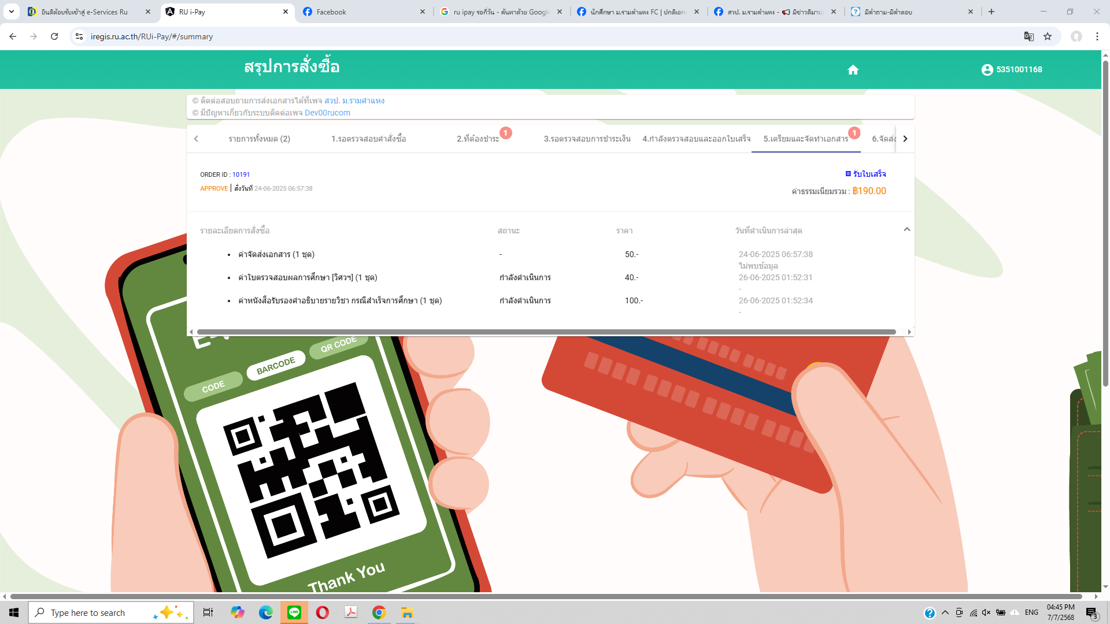The image size is (1110, 624).
Task: Click the page vertical scrollbar
Action: [x=1105, y=222]
